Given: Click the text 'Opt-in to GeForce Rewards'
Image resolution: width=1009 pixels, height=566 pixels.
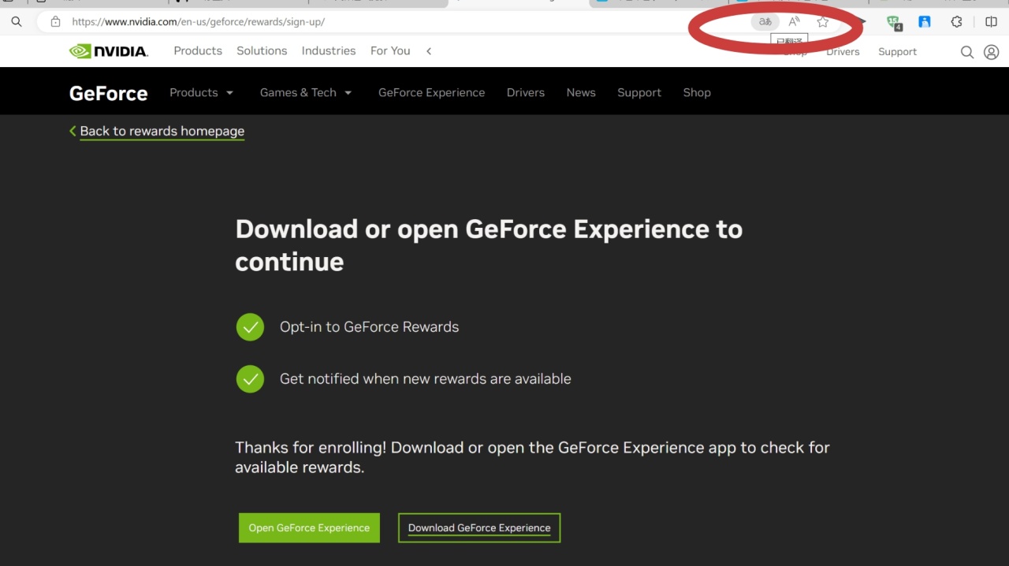Looking at the screenshot, I should click(x=369, y=327).
